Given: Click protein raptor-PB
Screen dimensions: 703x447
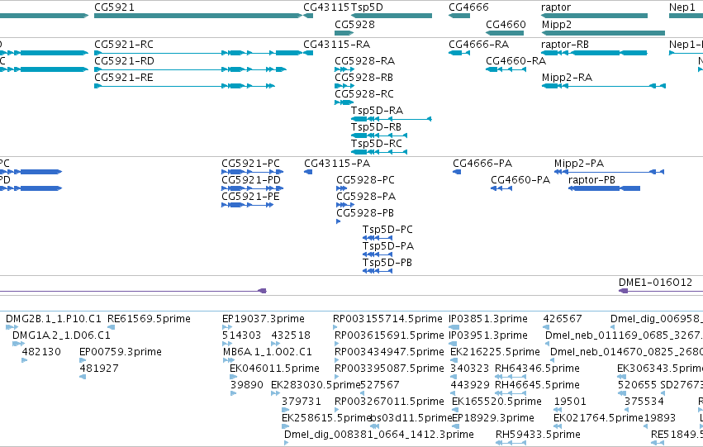Looking at the screenshot, I should click(591, 180).
